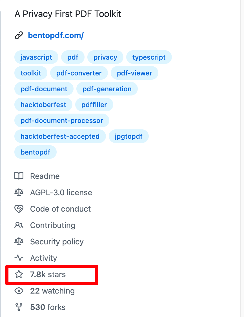
Task: Click the eye icon beside 22 watching
Action: pos(19,291)
